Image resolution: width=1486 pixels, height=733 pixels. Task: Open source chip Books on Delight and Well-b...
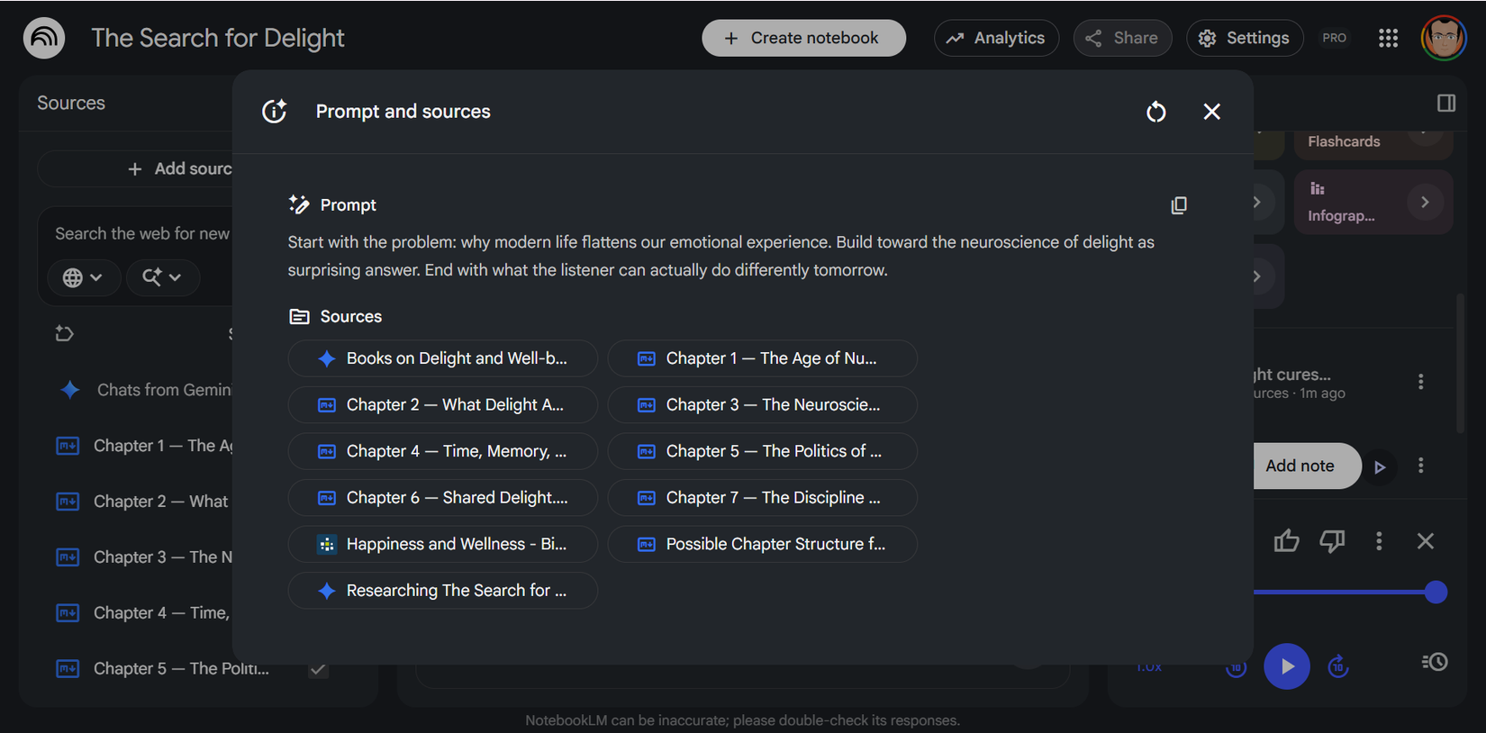(x=442, y=358)
